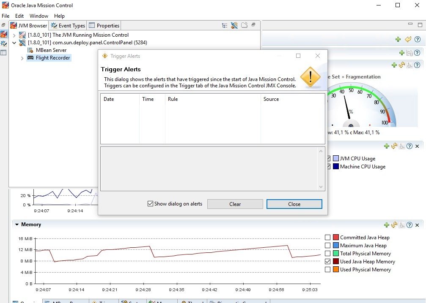Uncheck Used Java Heap Memory checkbox
Screen dimensions: 426x303
click(328, 262)
